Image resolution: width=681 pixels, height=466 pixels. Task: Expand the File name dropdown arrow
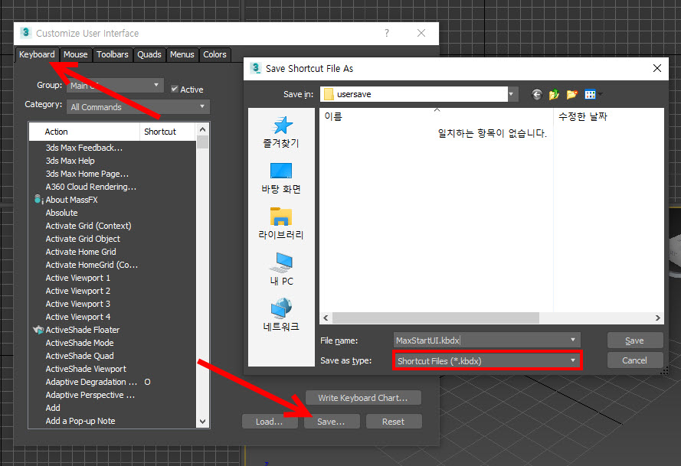[573, 341]
